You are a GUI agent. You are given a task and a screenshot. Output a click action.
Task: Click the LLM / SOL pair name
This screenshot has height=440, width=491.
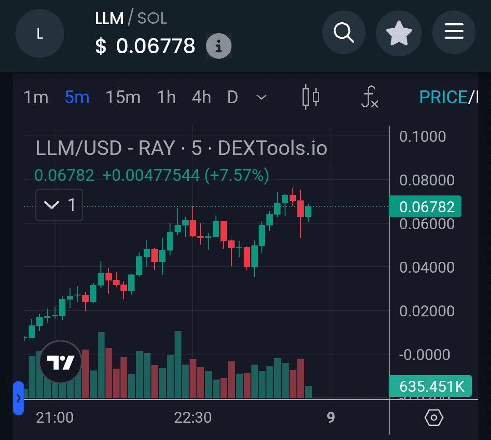[131, 18]
